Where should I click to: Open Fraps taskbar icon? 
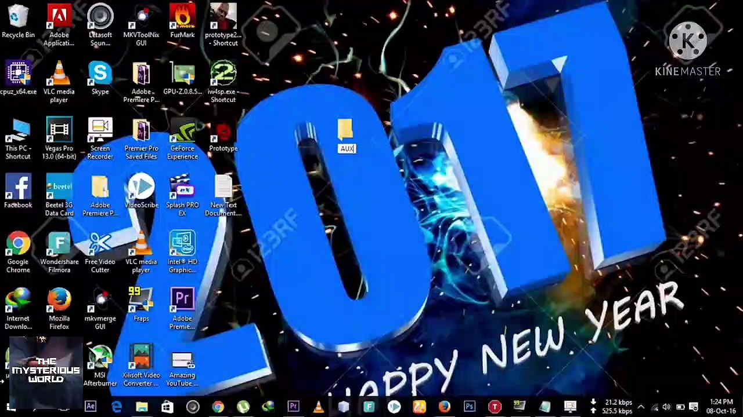tap(520, 407)
